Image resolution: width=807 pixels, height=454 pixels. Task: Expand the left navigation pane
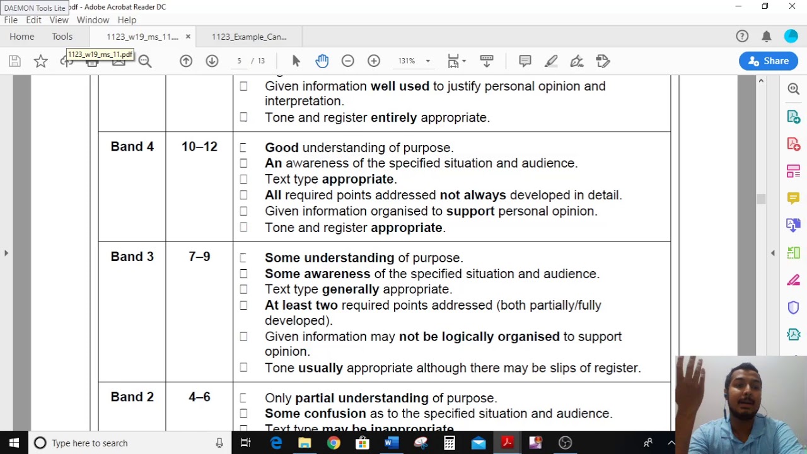tap(6, 253)
